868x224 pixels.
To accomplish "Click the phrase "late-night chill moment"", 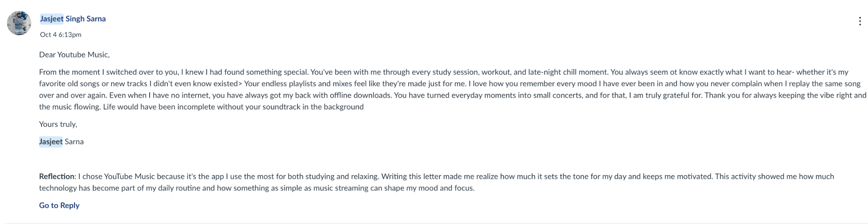I will click(567, 72).
